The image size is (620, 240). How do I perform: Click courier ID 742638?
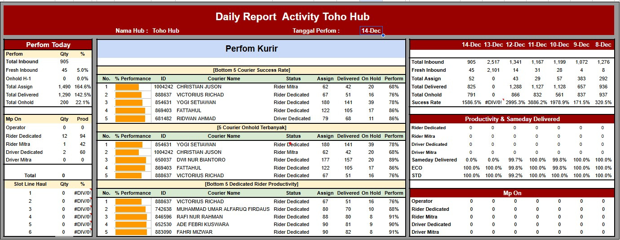(164, 209)
